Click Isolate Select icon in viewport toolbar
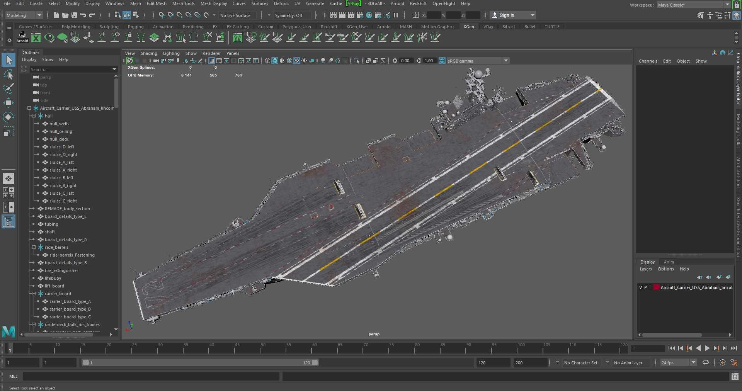Viewport: 742px width, 391px height. pyautogui.click(x=357, y=61)
